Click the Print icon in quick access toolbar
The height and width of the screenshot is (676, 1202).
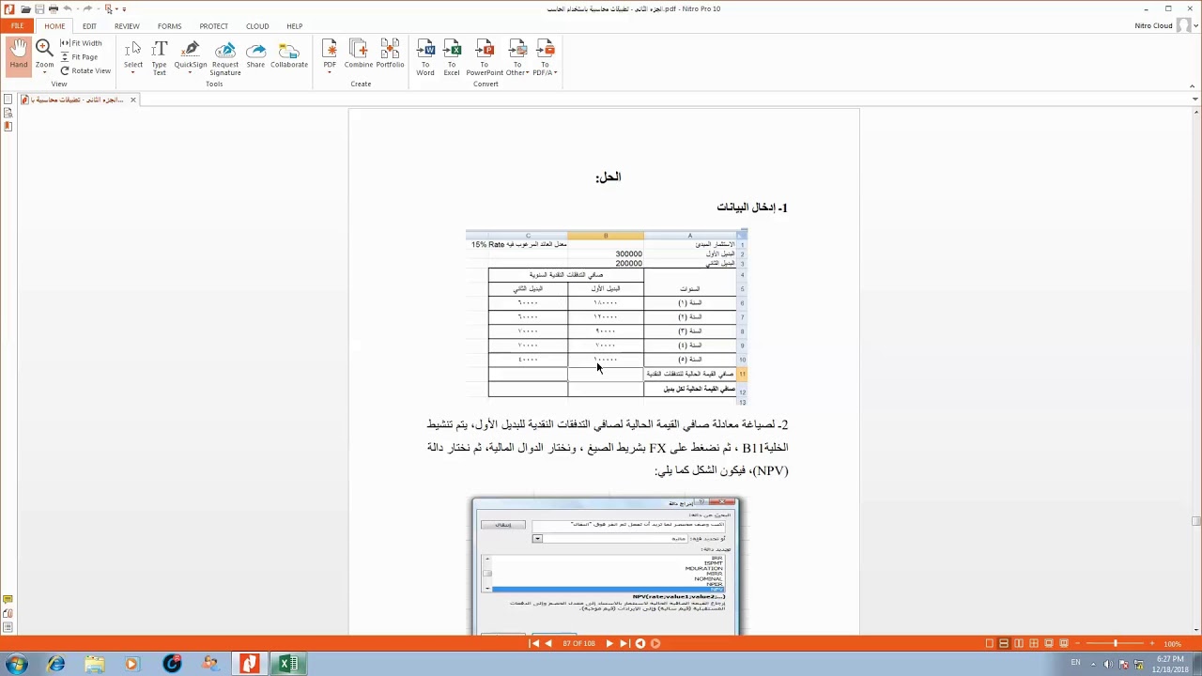point(54,9)
